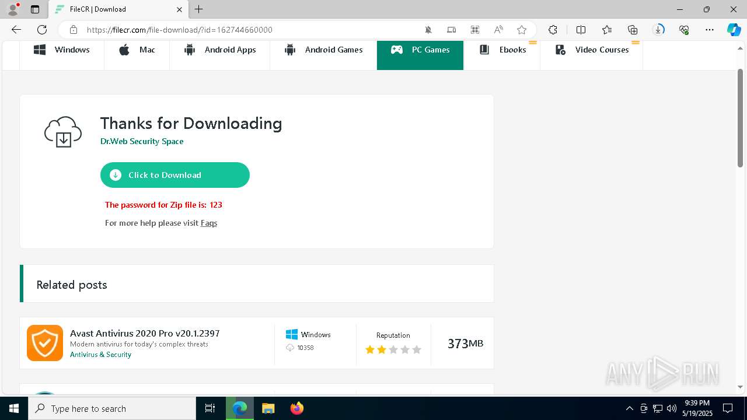Click the Avast Antivirus orange shield thumbnail

click(45, 343)
